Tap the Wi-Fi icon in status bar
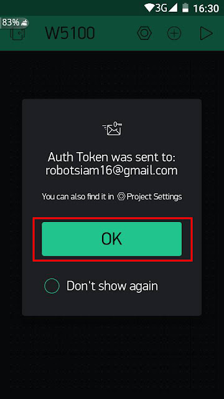The width and height of the screenshot is (224, 399). coord(150,8)
